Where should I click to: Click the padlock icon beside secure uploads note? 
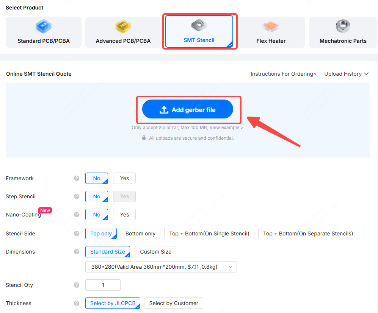[144, 138]
